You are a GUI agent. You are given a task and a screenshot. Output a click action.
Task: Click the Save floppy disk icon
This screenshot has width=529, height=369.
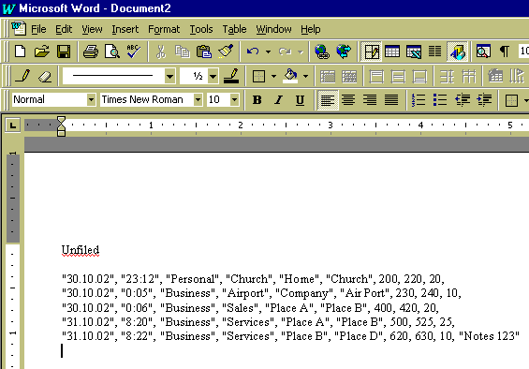(x=64, y=52)
